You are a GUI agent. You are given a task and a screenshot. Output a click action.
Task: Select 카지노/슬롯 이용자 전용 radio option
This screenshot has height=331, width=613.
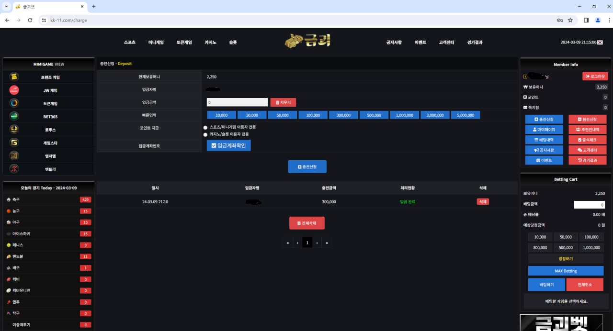(205, 134)
